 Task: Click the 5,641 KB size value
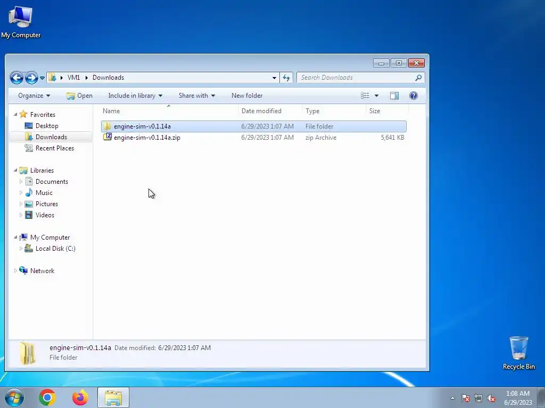point(392,138)
